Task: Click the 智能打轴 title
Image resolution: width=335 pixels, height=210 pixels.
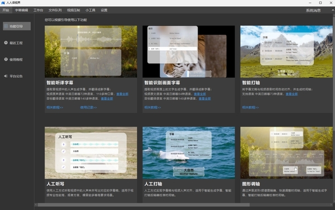Action: pyautogui.click(x=251, y=83)
